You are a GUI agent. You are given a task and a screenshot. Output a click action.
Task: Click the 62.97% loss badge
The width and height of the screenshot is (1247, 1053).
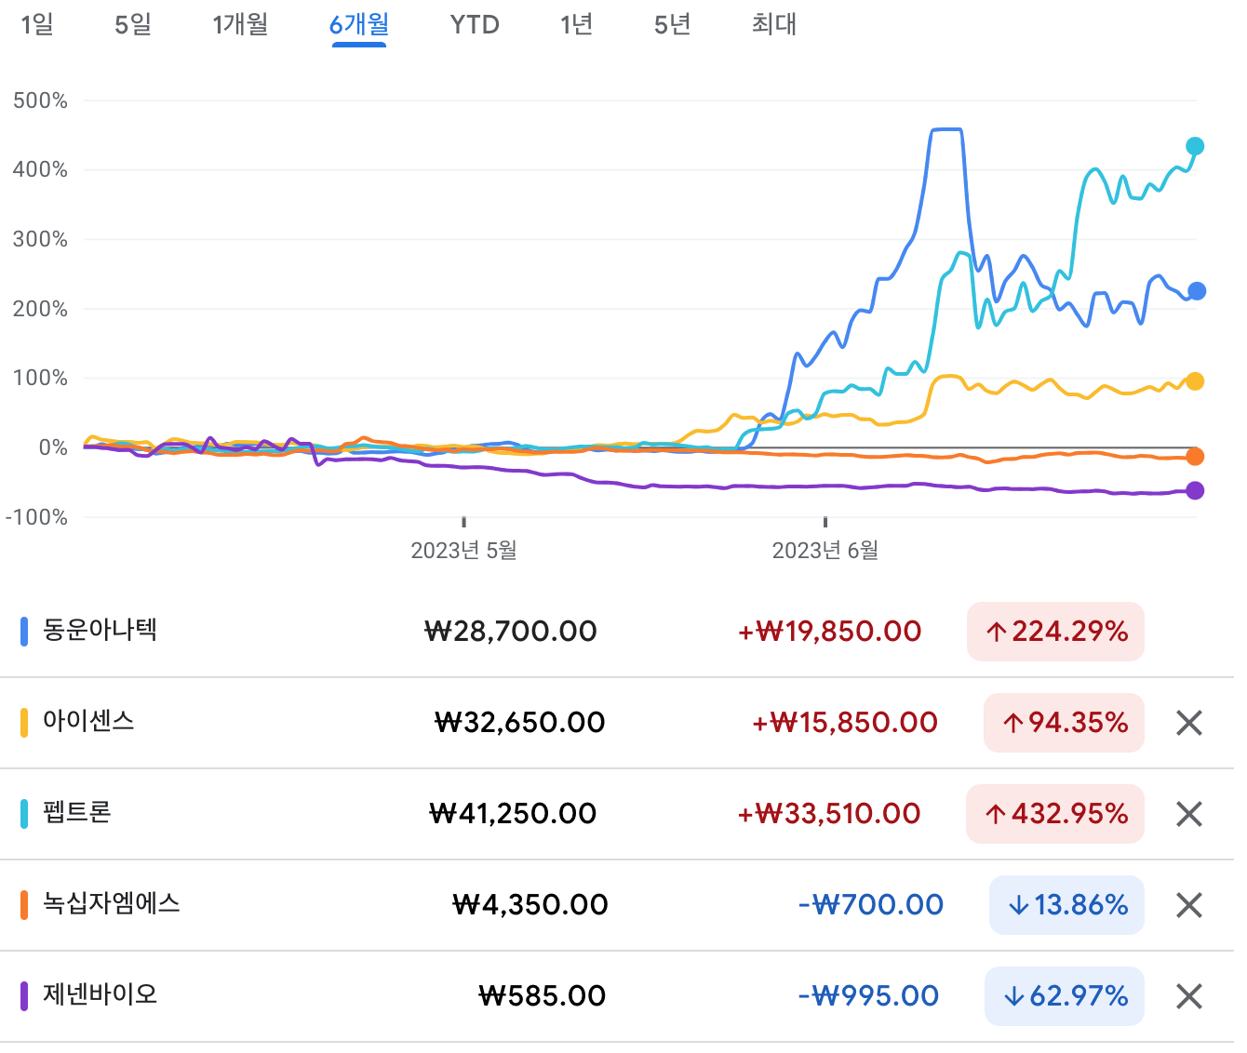click(x=1065, y=996)
